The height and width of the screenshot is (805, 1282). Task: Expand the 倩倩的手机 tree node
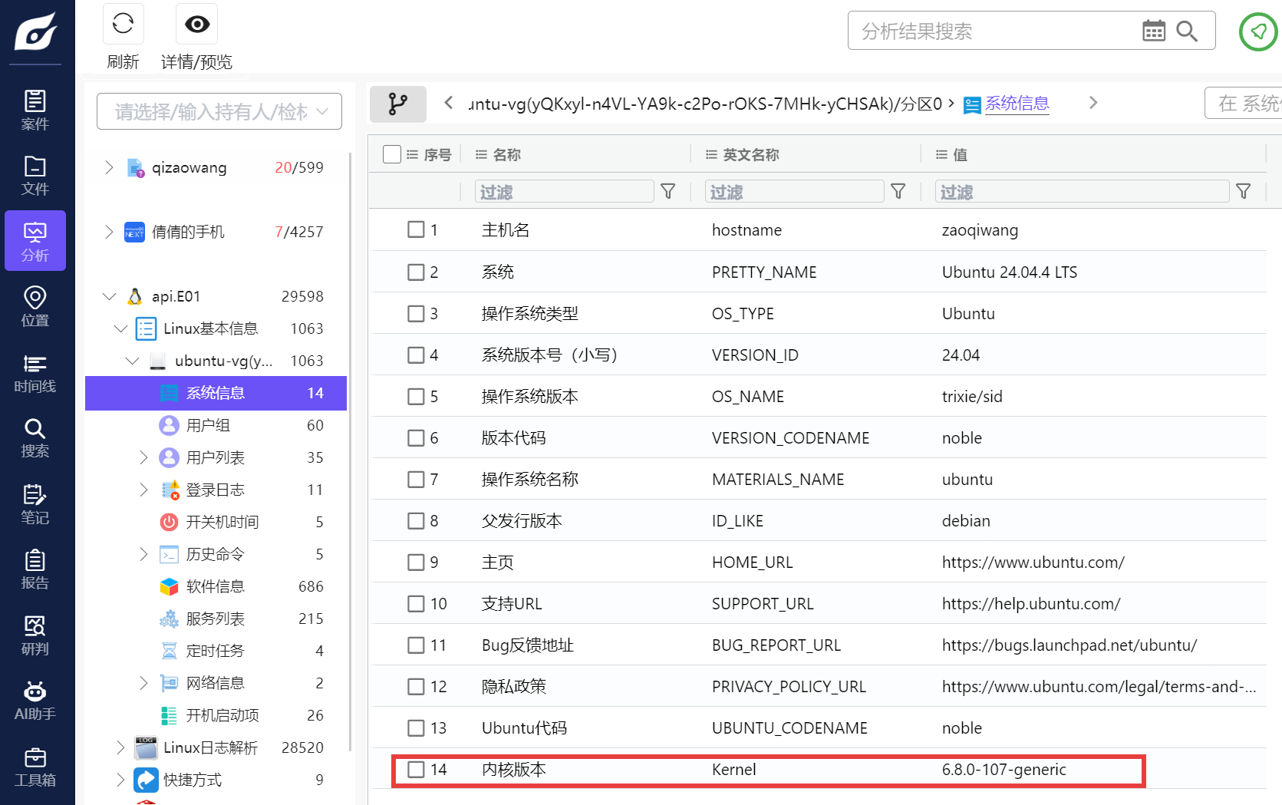click(109, 232)
